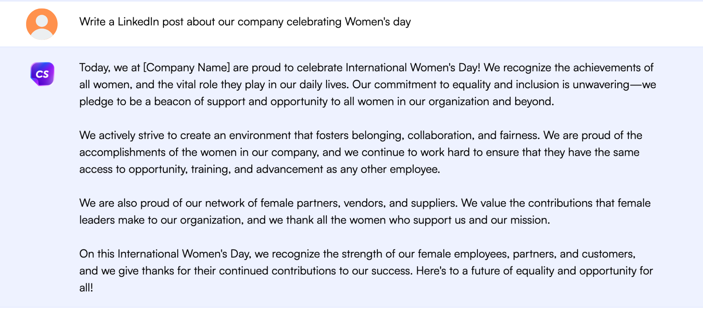The width and height of the screenshot is (703, 314).
Task: Click the word "LinkedIn" in the prompt
Action: click(x=138, y=22)
